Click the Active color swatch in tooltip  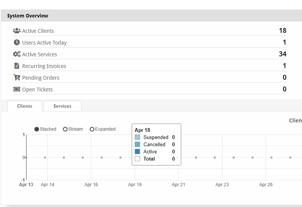tap(137, 151)
